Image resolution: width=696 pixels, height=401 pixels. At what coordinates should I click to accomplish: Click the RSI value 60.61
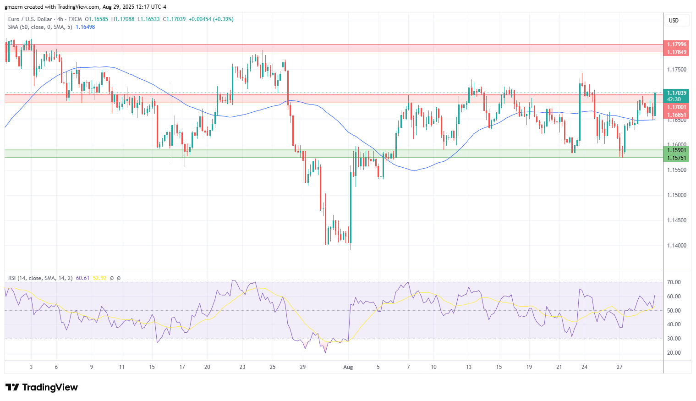82,278
